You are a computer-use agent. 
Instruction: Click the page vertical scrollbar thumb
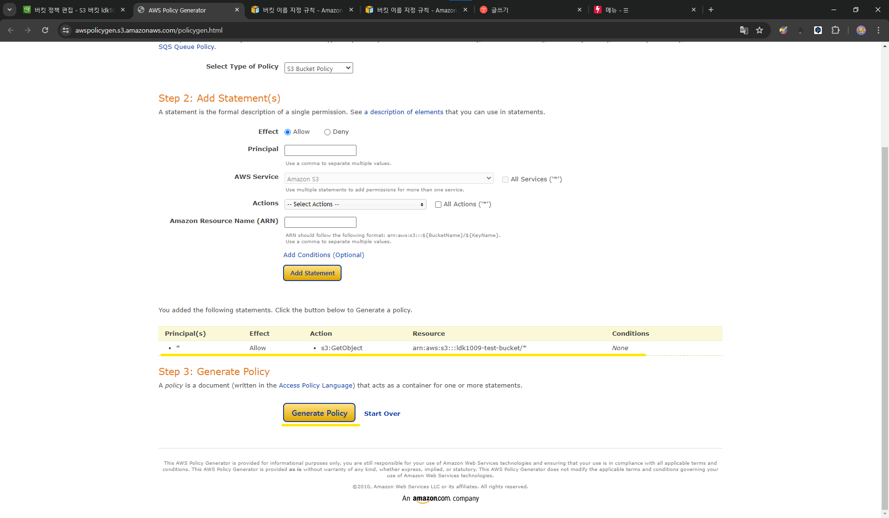click(x=885, y=329)
